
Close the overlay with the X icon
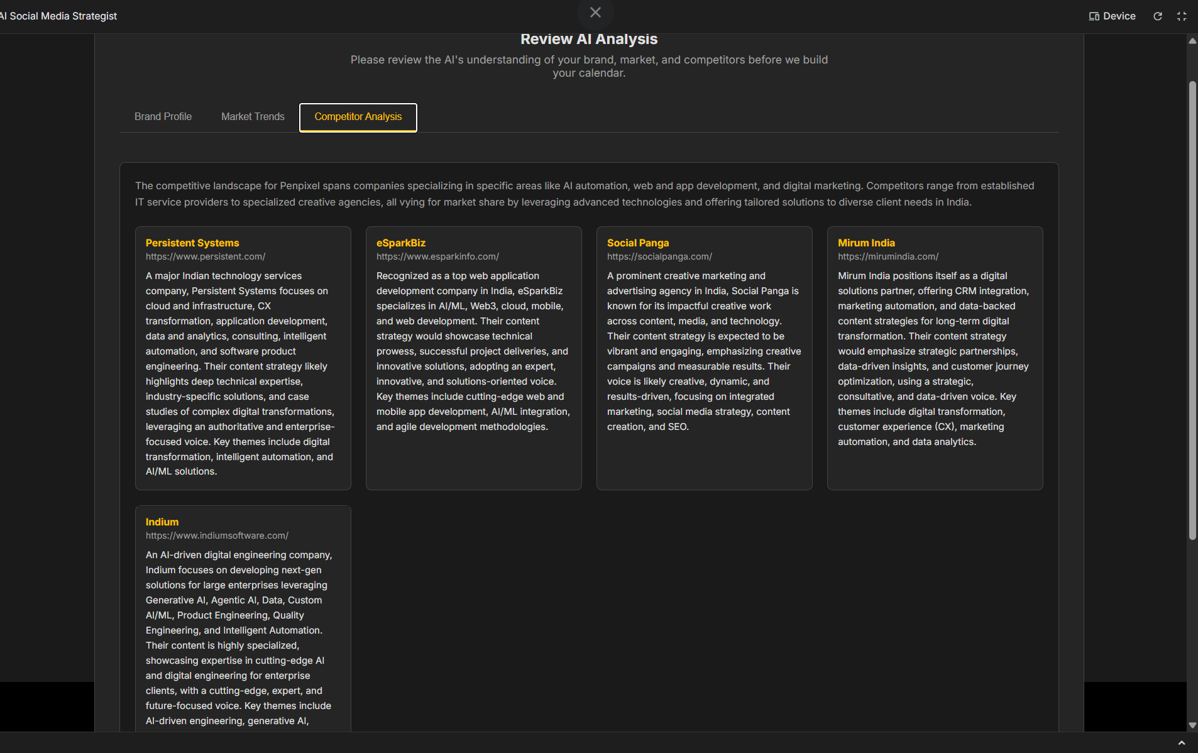coord(595,13)
